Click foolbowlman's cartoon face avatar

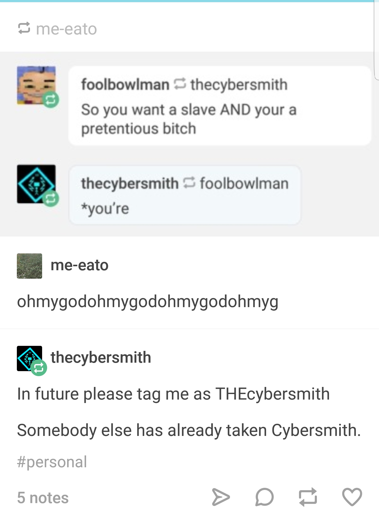tap(36, 85)
